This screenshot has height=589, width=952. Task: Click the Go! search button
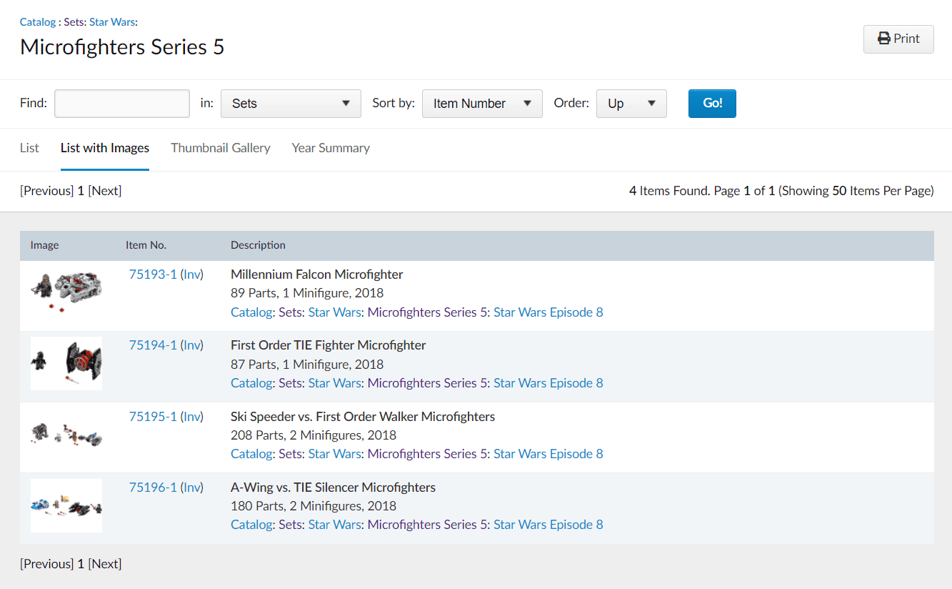(x=712, y=103)
